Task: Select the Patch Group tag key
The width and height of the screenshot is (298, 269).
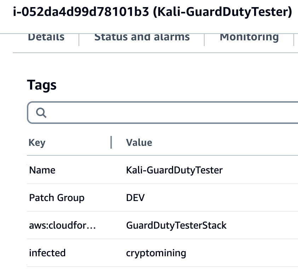Action: [x=57, y=198]
